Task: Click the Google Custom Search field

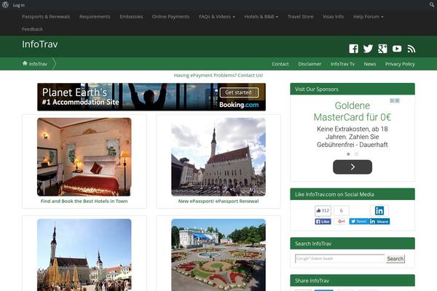Action: coord(339,258)
